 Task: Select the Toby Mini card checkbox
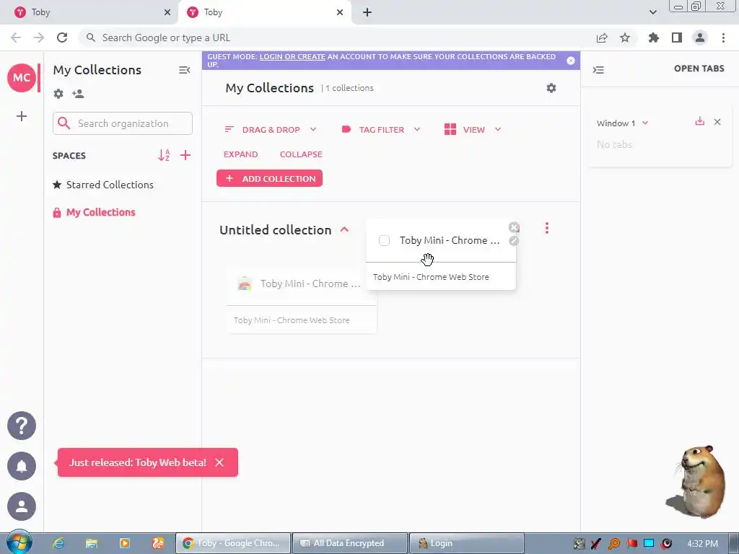coord(384,241)
